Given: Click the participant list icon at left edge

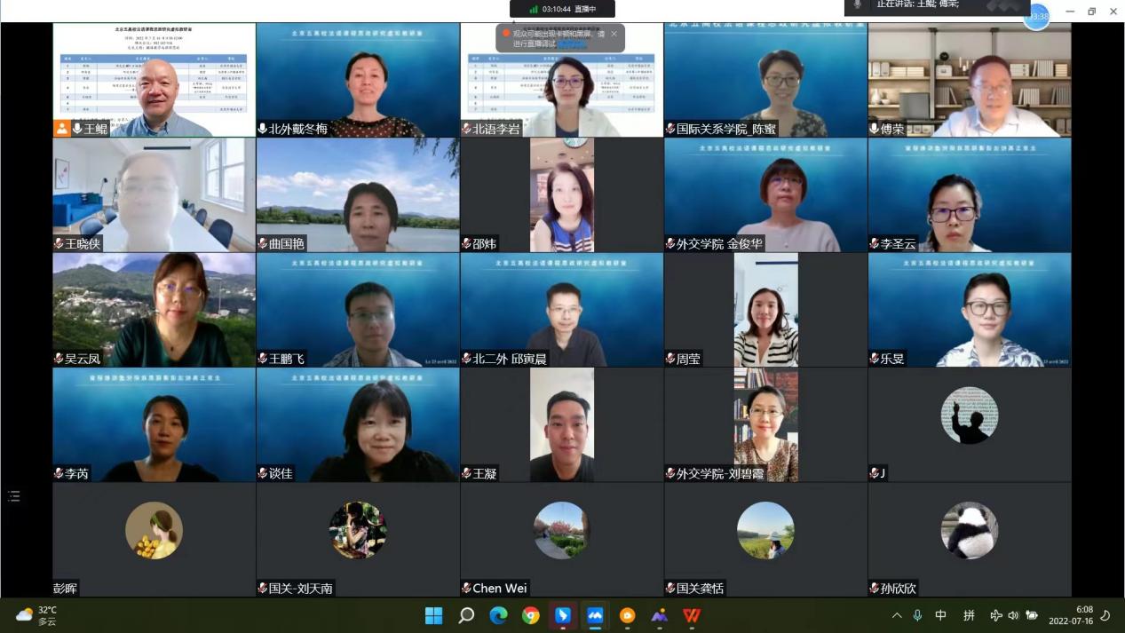Looking at the screenshot, I should click(13, 496).
